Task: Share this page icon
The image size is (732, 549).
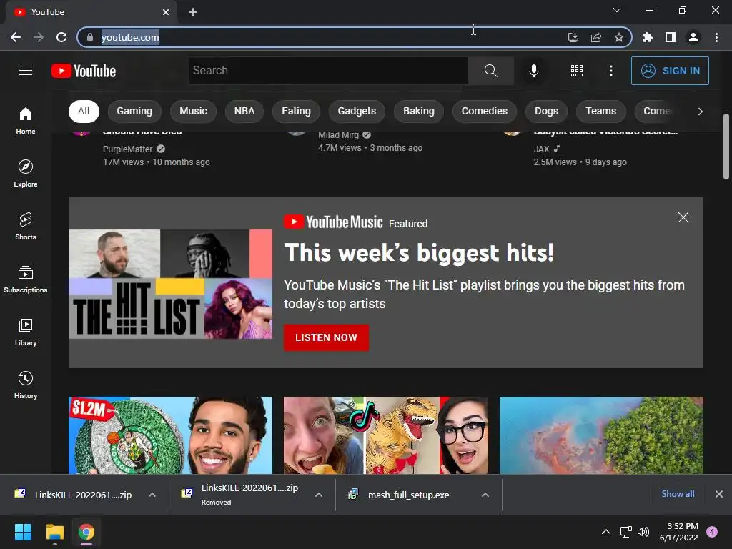Action: pos(596,37)
